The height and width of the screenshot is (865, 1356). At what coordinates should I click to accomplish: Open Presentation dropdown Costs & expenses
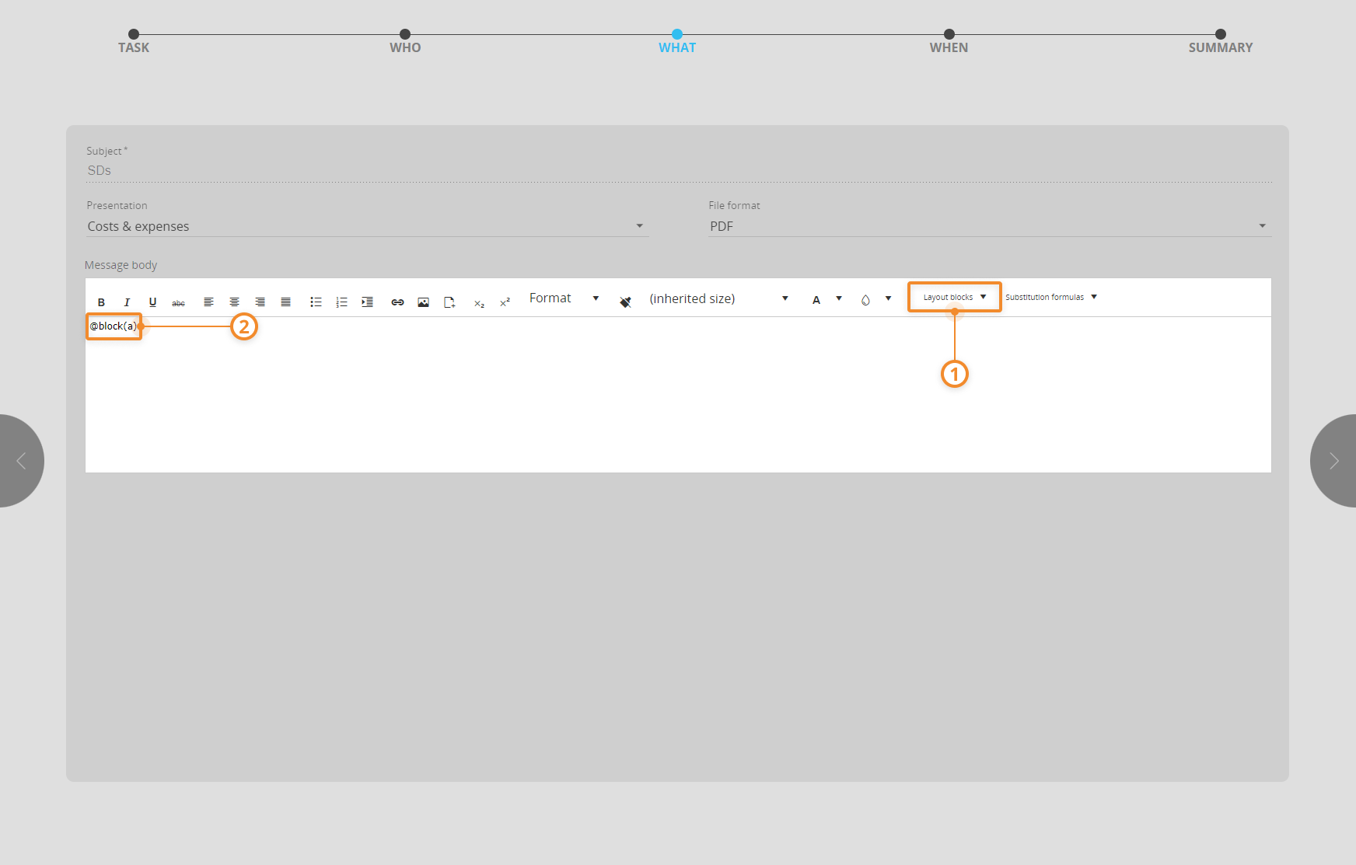click(366, 226)
